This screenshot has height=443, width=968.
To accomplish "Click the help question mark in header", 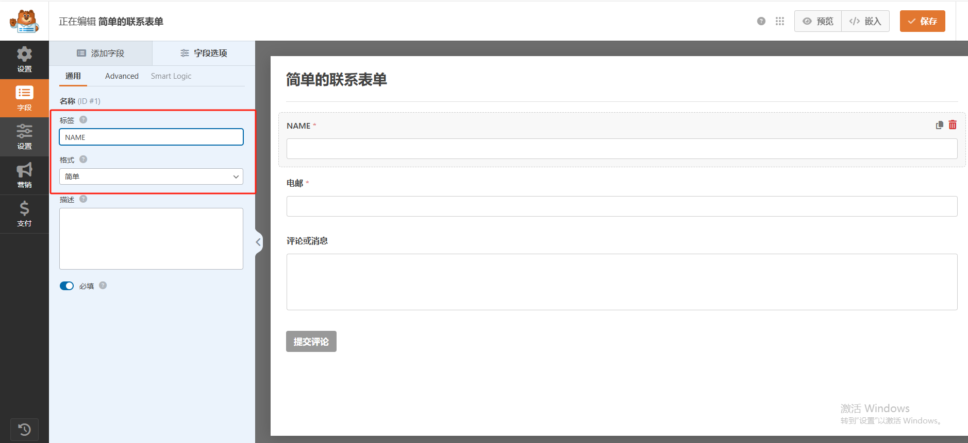I will tap(761, 21).
